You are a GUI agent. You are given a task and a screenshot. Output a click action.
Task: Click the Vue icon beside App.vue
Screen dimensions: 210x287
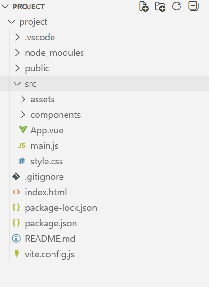point(23,130)
